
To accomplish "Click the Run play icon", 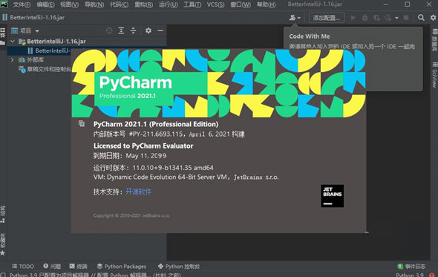I will 353,18.
